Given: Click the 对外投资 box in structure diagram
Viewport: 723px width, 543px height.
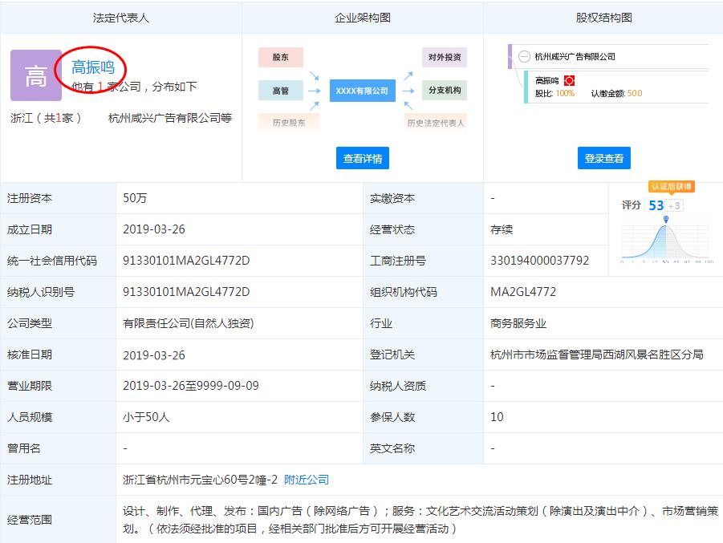Looking at the screenshot, I should pyautogui.click(x=444, y=58).
